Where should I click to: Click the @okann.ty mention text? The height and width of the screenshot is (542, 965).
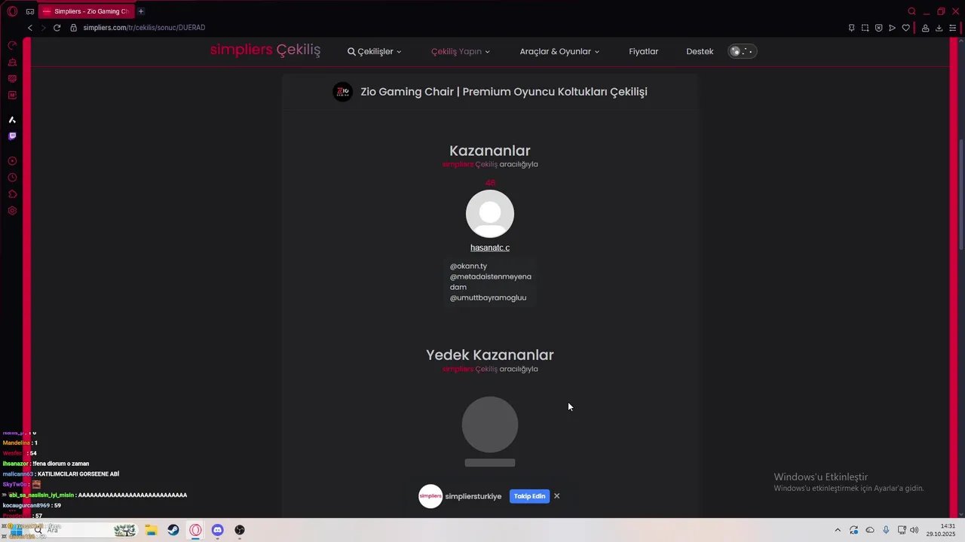469,266
